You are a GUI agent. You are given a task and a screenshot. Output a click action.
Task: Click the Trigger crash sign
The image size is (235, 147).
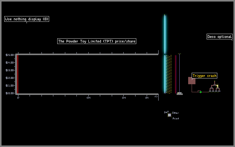(204, 76)
